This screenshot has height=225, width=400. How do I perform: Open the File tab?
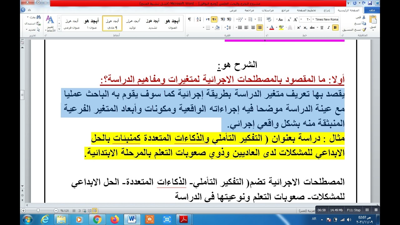(x=372, y=10)
